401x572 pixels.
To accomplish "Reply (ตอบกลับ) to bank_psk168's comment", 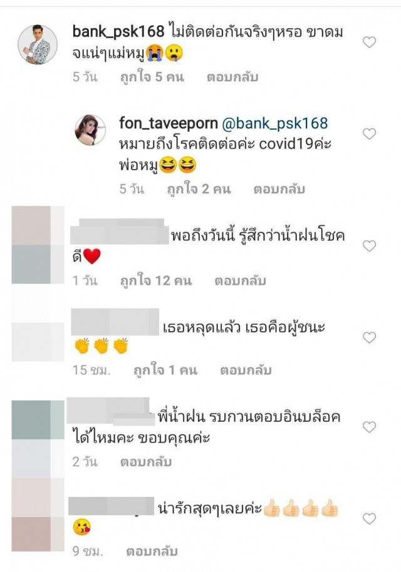I will pyautogui.click(x=232, y=77).
